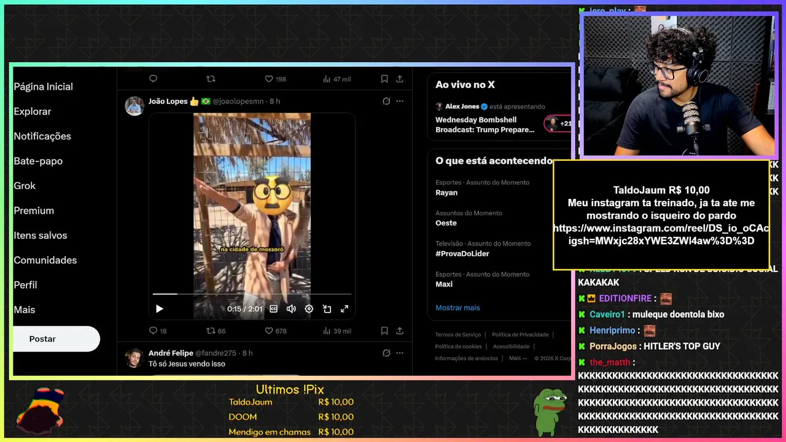Click the reply icon beside 198 likes
Image resolution: width=786 pixels, height=442 pixels.
(153, 79)
